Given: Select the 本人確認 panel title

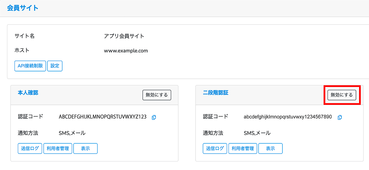Looking at the screenshot, I should click(28, 93).
